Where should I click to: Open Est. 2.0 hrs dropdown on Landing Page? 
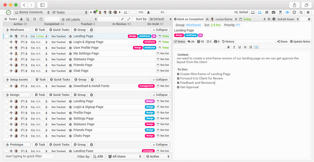click(39, 36)
